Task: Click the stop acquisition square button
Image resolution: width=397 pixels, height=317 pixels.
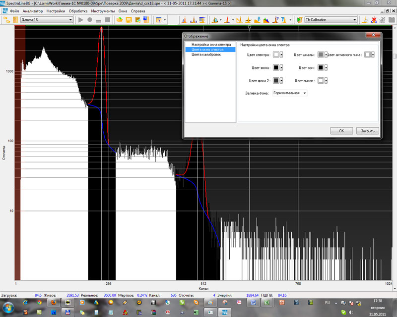Action: (108, 20)
